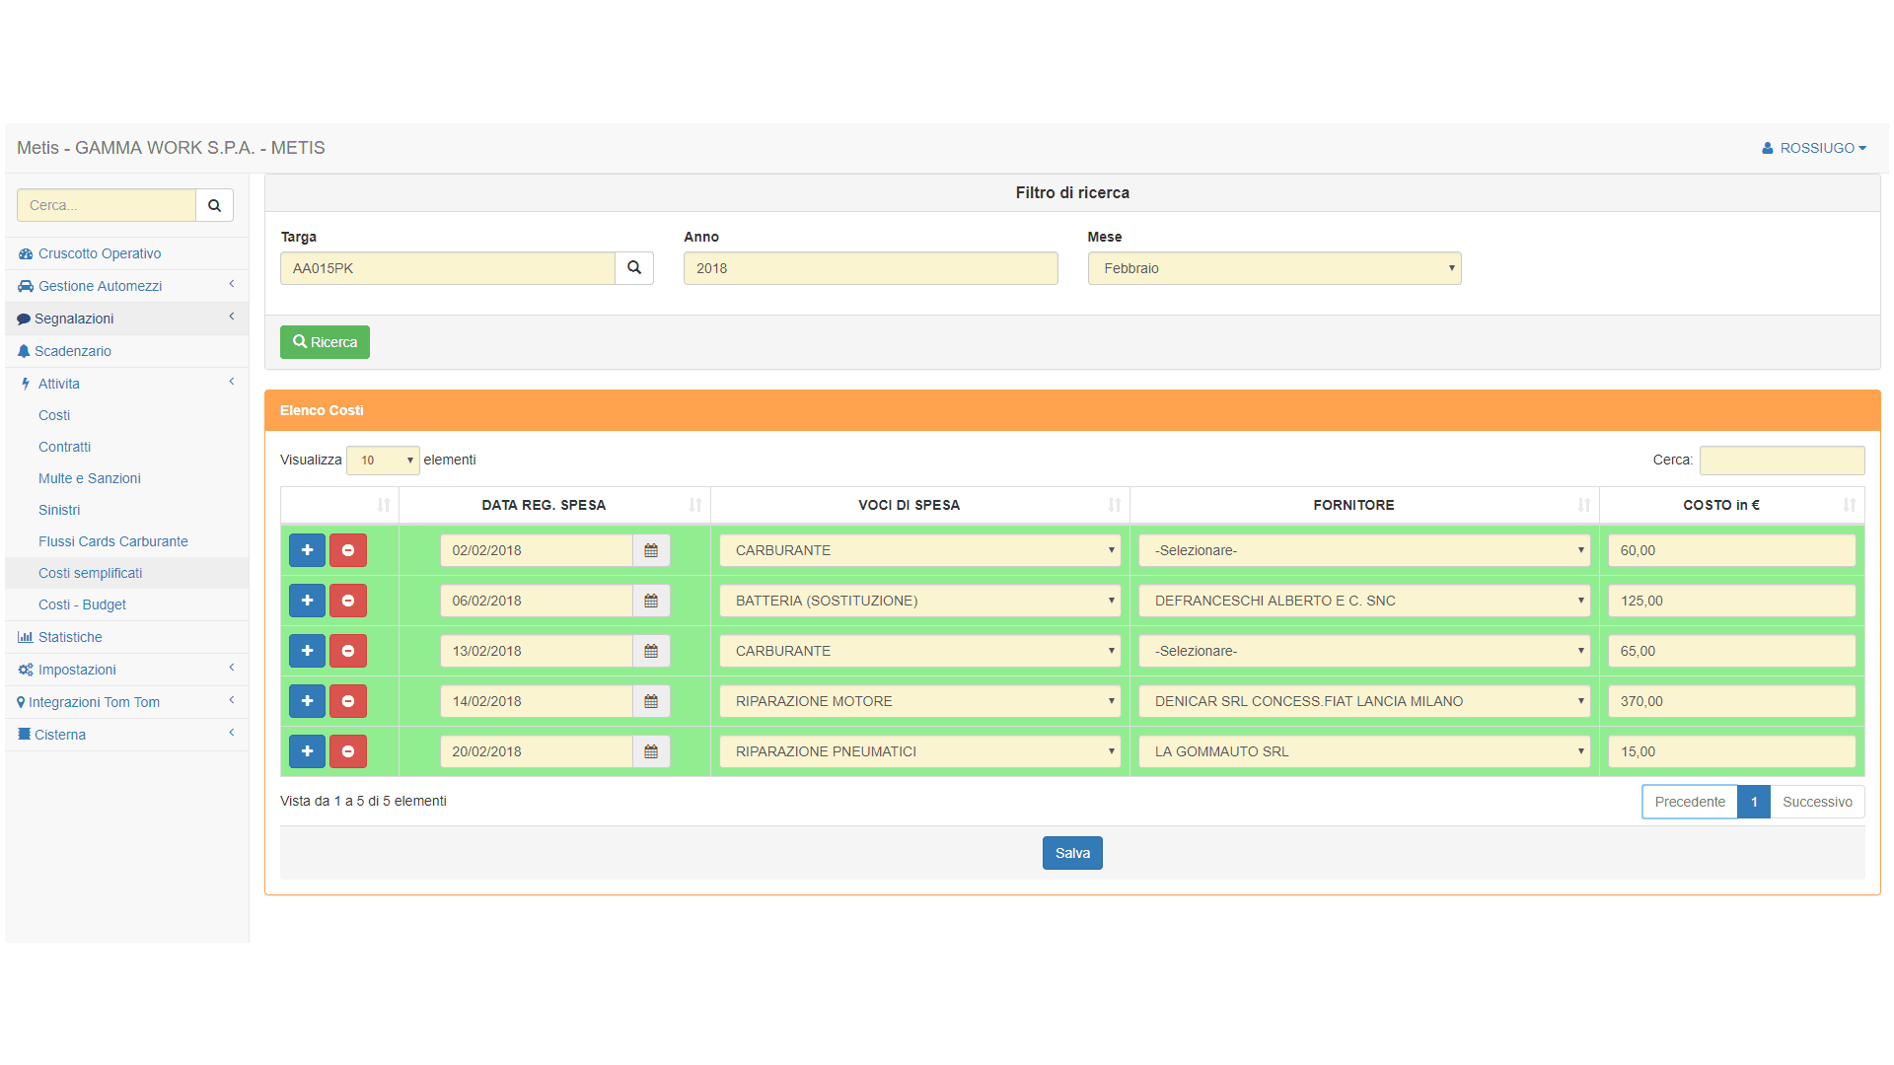Click the sidebar search magnifier button
The height and width of the screenshot is (1065, 1894).
[214, 205]
